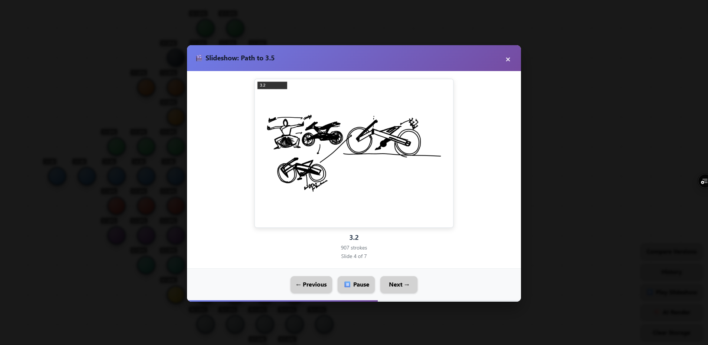Click the "Slideshow: Path to 3.5" title

tap(240, 58)
